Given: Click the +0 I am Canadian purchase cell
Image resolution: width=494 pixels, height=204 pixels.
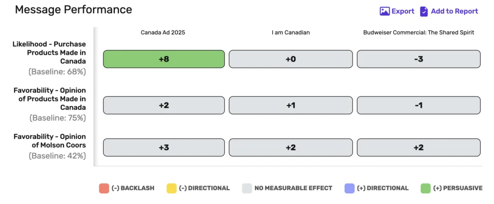Looking at the screenshot, I should pyautogui.click(x=290, y=59).
